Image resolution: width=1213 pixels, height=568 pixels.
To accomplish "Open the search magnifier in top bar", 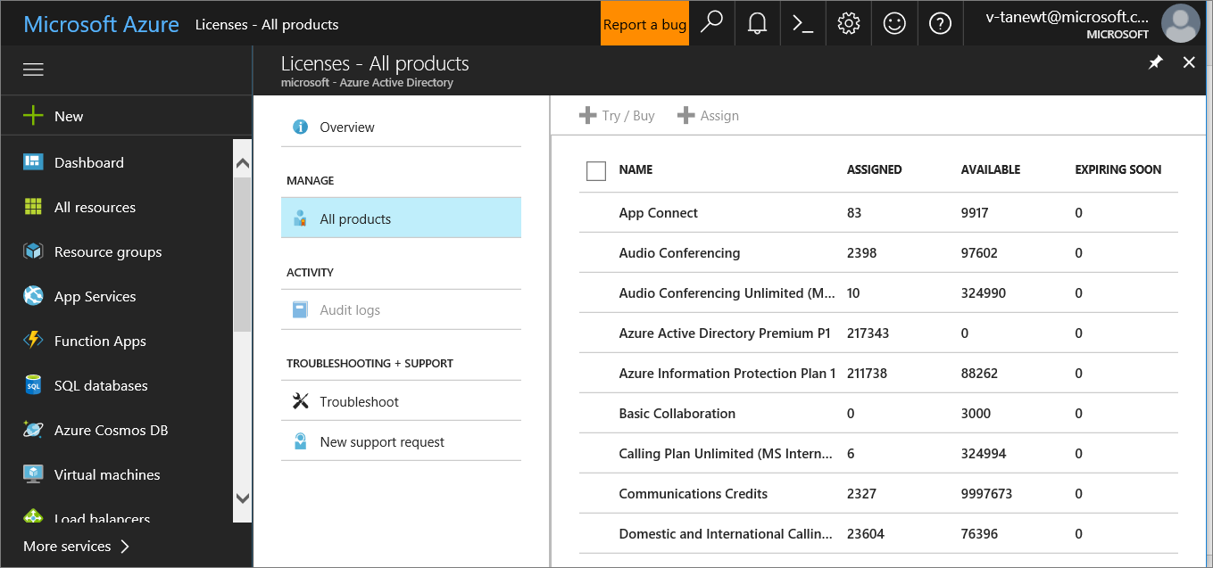I will [711, 23].
